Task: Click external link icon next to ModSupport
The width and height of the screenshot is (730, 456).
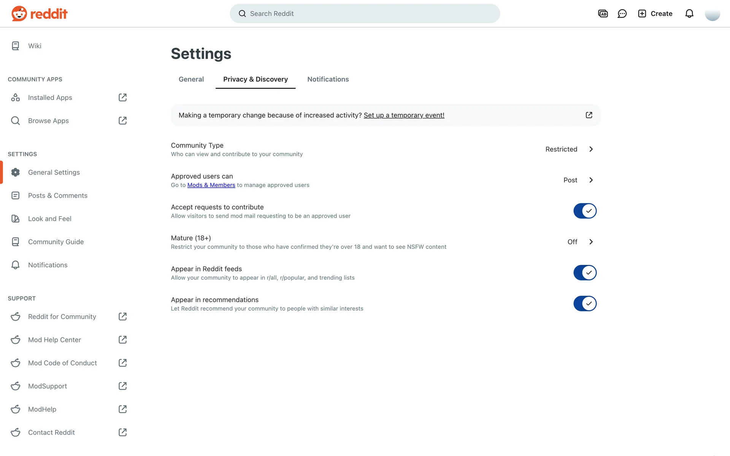Action: pos(122,386)
